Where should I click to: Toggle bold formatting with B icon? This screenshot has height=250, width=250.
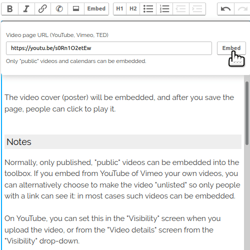(10, 9)
